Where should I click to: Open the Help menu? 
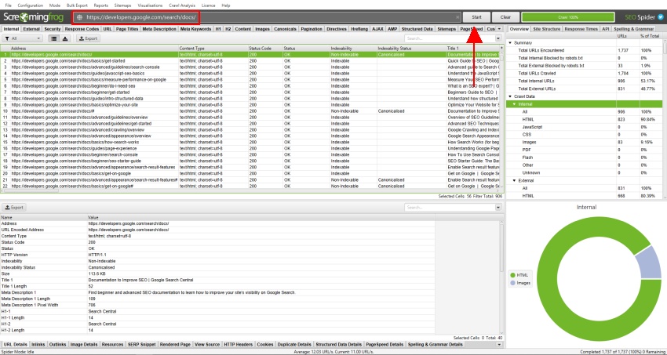point(226,5)
